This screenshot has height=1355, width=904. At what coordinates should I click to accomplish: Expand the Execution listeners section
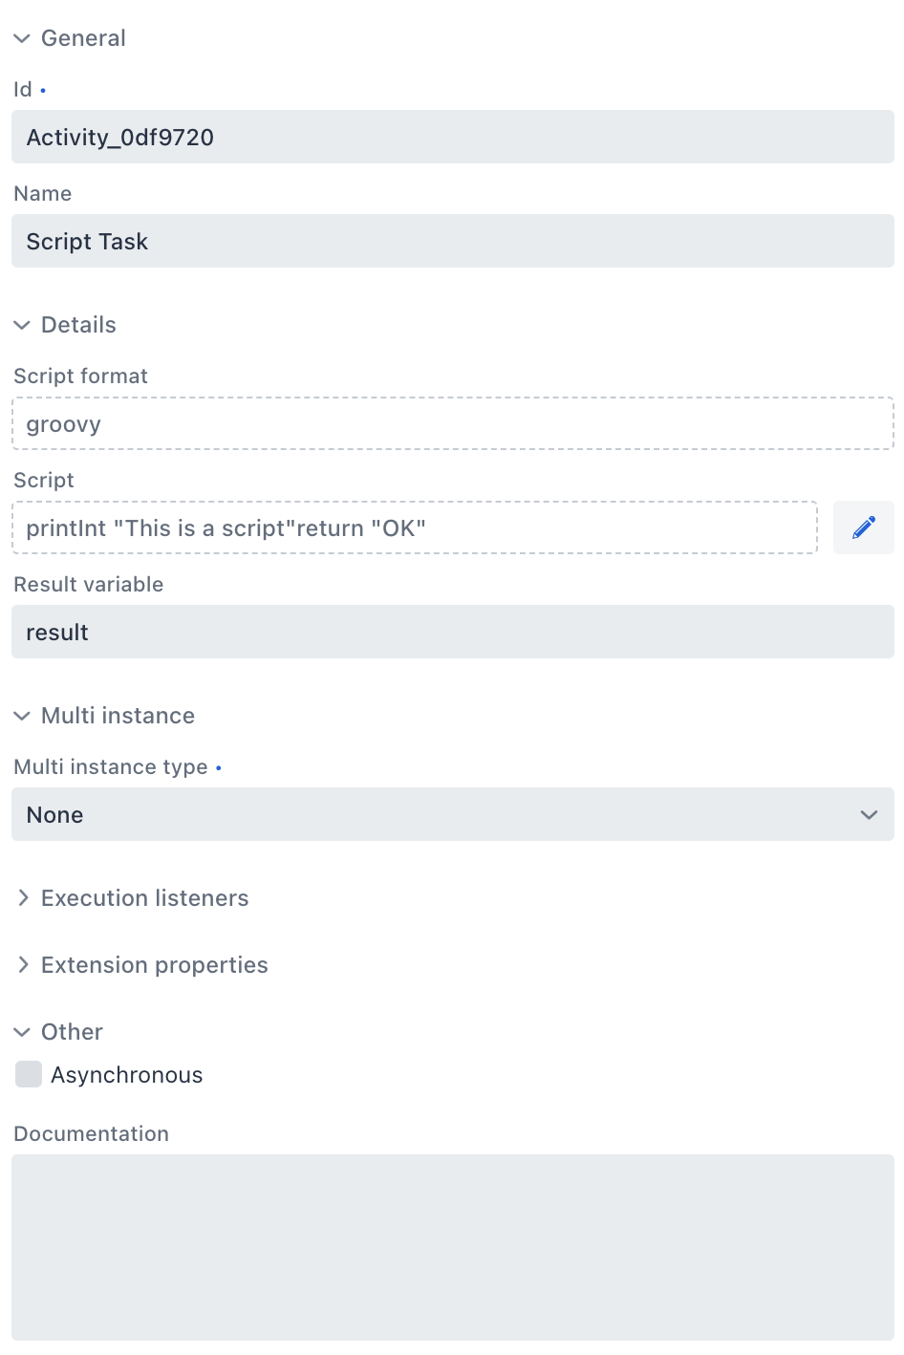(x=23, y=897)
